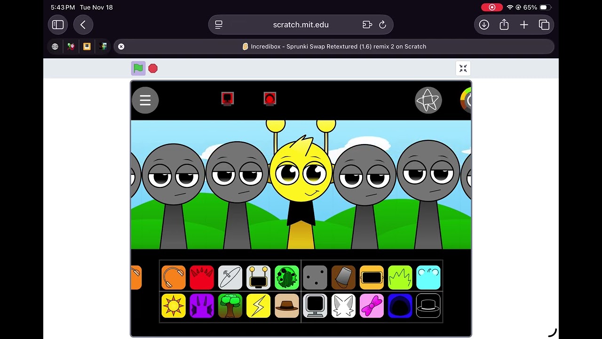Choose the robot screen with antennae icon
Viewport: 602px width, 339px height.
pyautogui.click(x=259, y=277)
